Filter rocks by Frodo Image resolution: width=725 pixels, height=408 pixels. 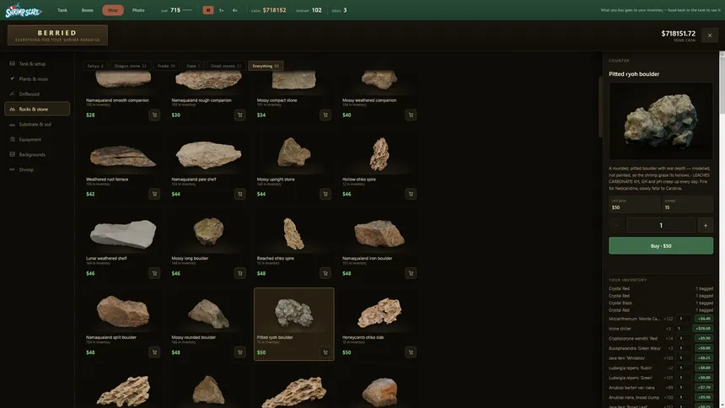coord(166,66)
